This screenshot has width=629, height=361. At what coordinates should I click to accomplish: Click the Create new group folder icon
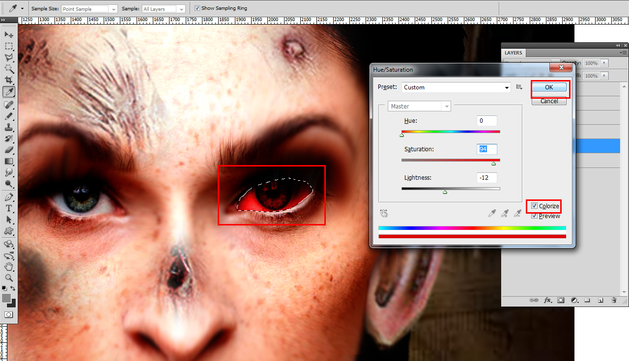[587, 300]
